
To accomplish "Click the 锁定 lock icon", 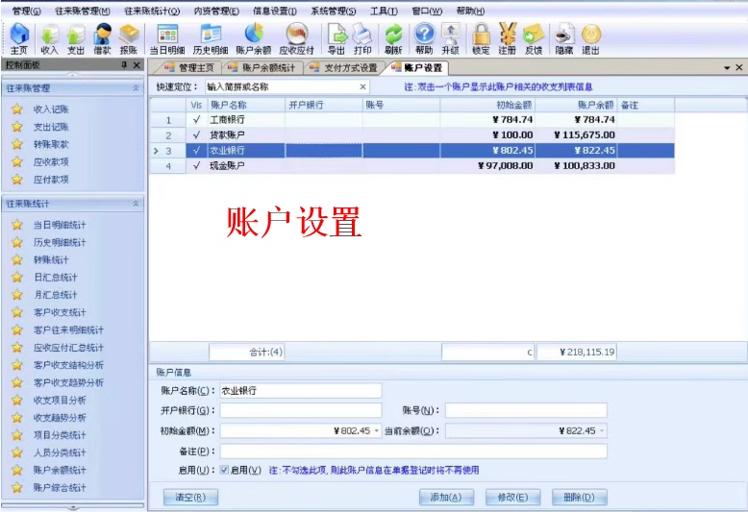I will 481,39.
